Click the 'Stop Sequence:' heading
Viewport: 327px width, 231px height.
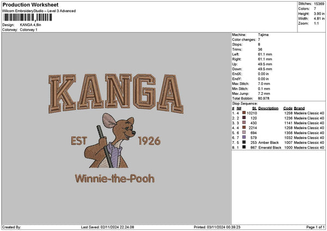tap(245, 104)
